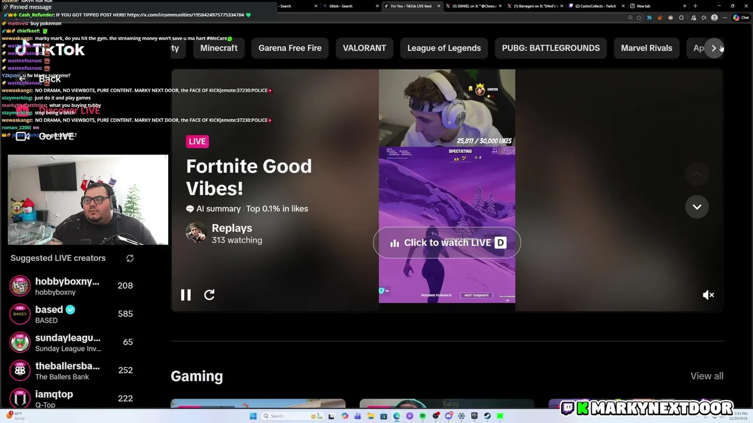Open browser profile avatar icon
Screen dimensions: 753x423
(x=714, y=18)
